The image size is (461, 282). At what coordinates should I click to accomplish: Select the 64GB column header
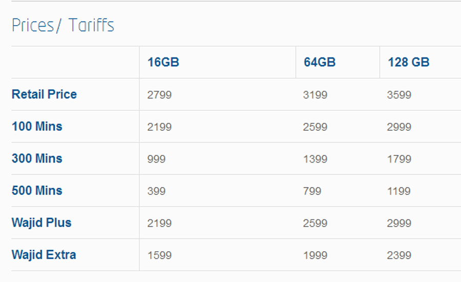tap(320, 62)
